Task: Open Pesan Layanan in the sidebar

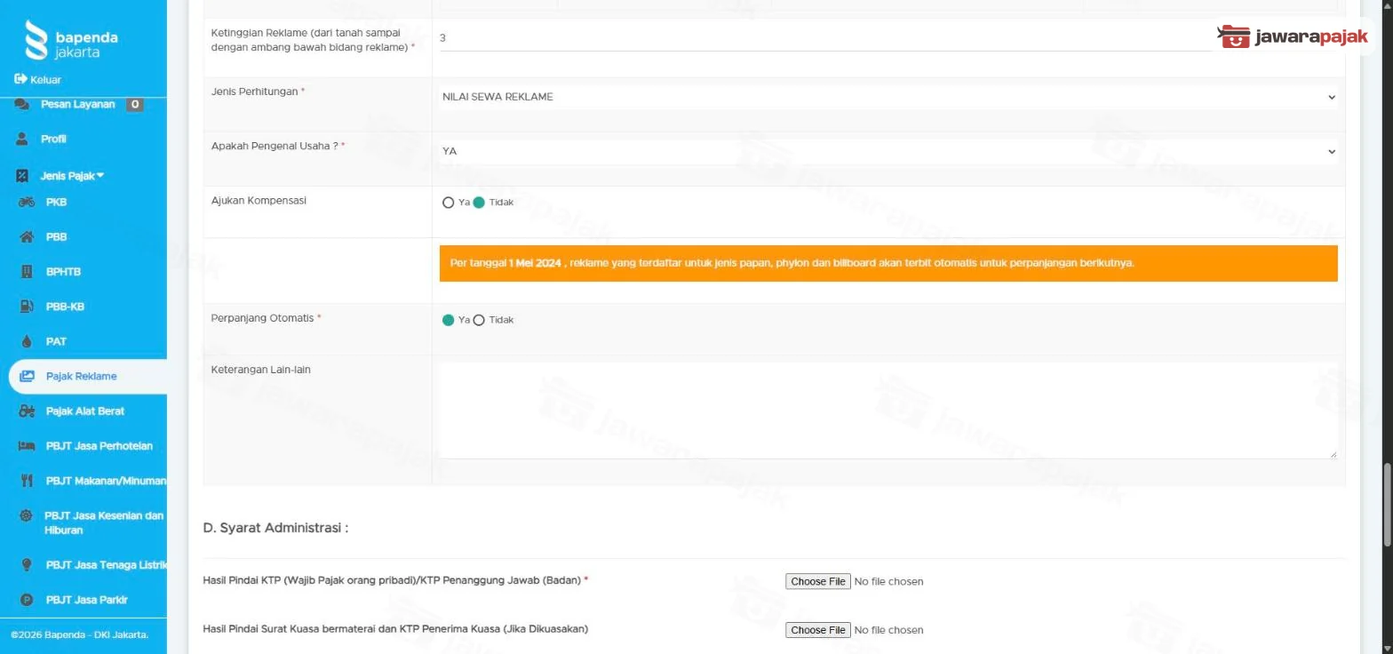Action: coord(78,105)
